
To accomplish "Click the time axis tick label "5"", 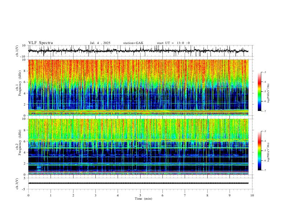I will pyautogui.click(x=140, y=195).
